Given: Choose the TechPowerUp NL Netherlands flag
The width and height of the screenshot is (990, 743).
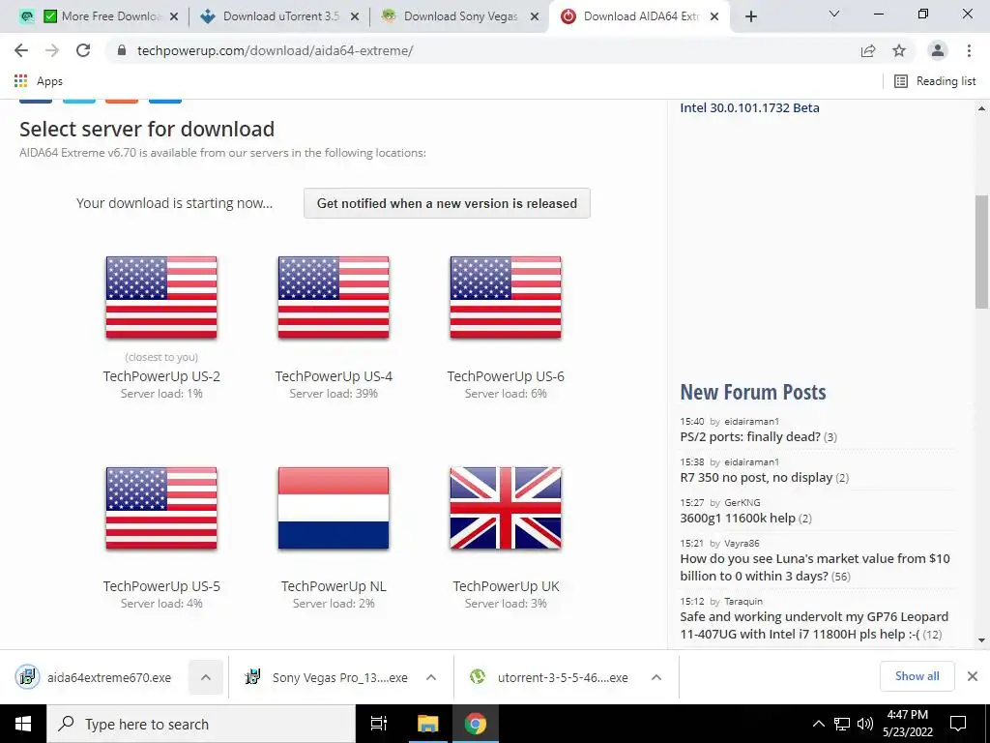Looking at the screenshot, I should point(334,508).
